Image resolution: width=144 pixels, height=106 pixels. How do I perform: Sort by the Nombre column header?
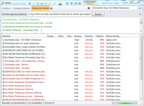point(24,36)
